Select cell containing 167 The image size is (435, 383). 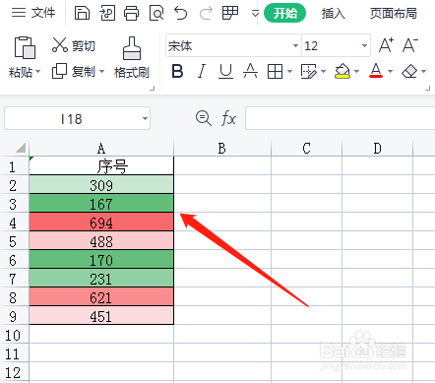coord(101,203)
